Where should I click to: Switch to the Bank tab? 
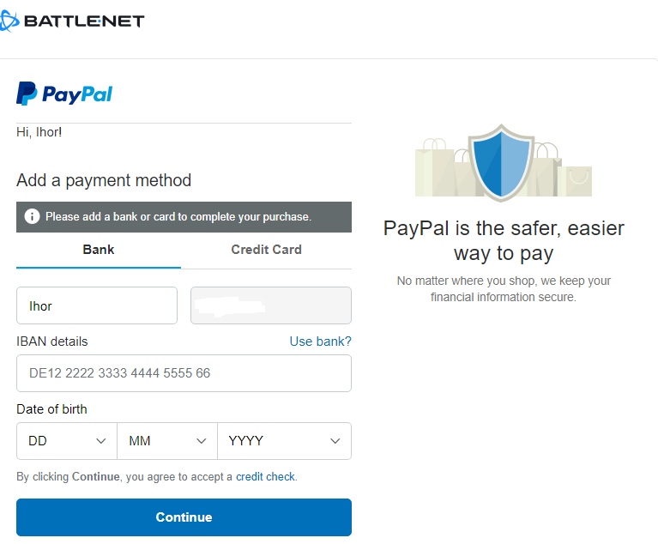pos(99,250)
